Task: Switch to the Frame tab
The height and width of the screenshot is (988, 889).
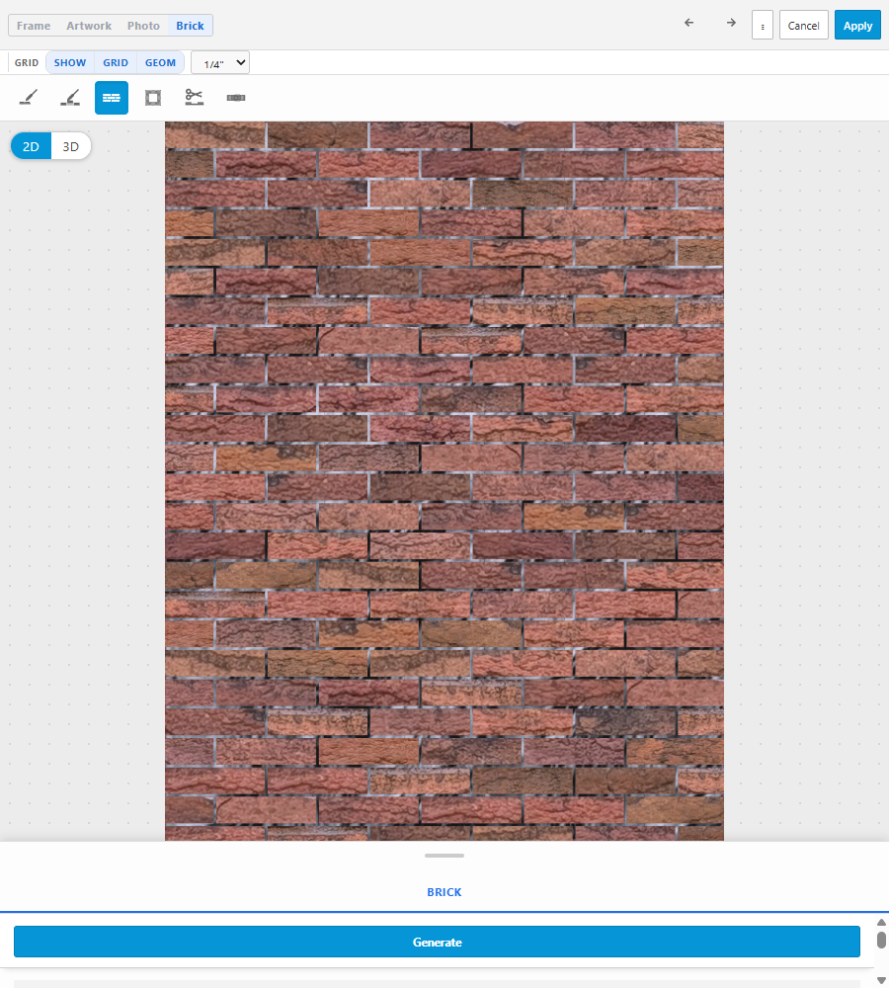Action: (x=34, y=26)
